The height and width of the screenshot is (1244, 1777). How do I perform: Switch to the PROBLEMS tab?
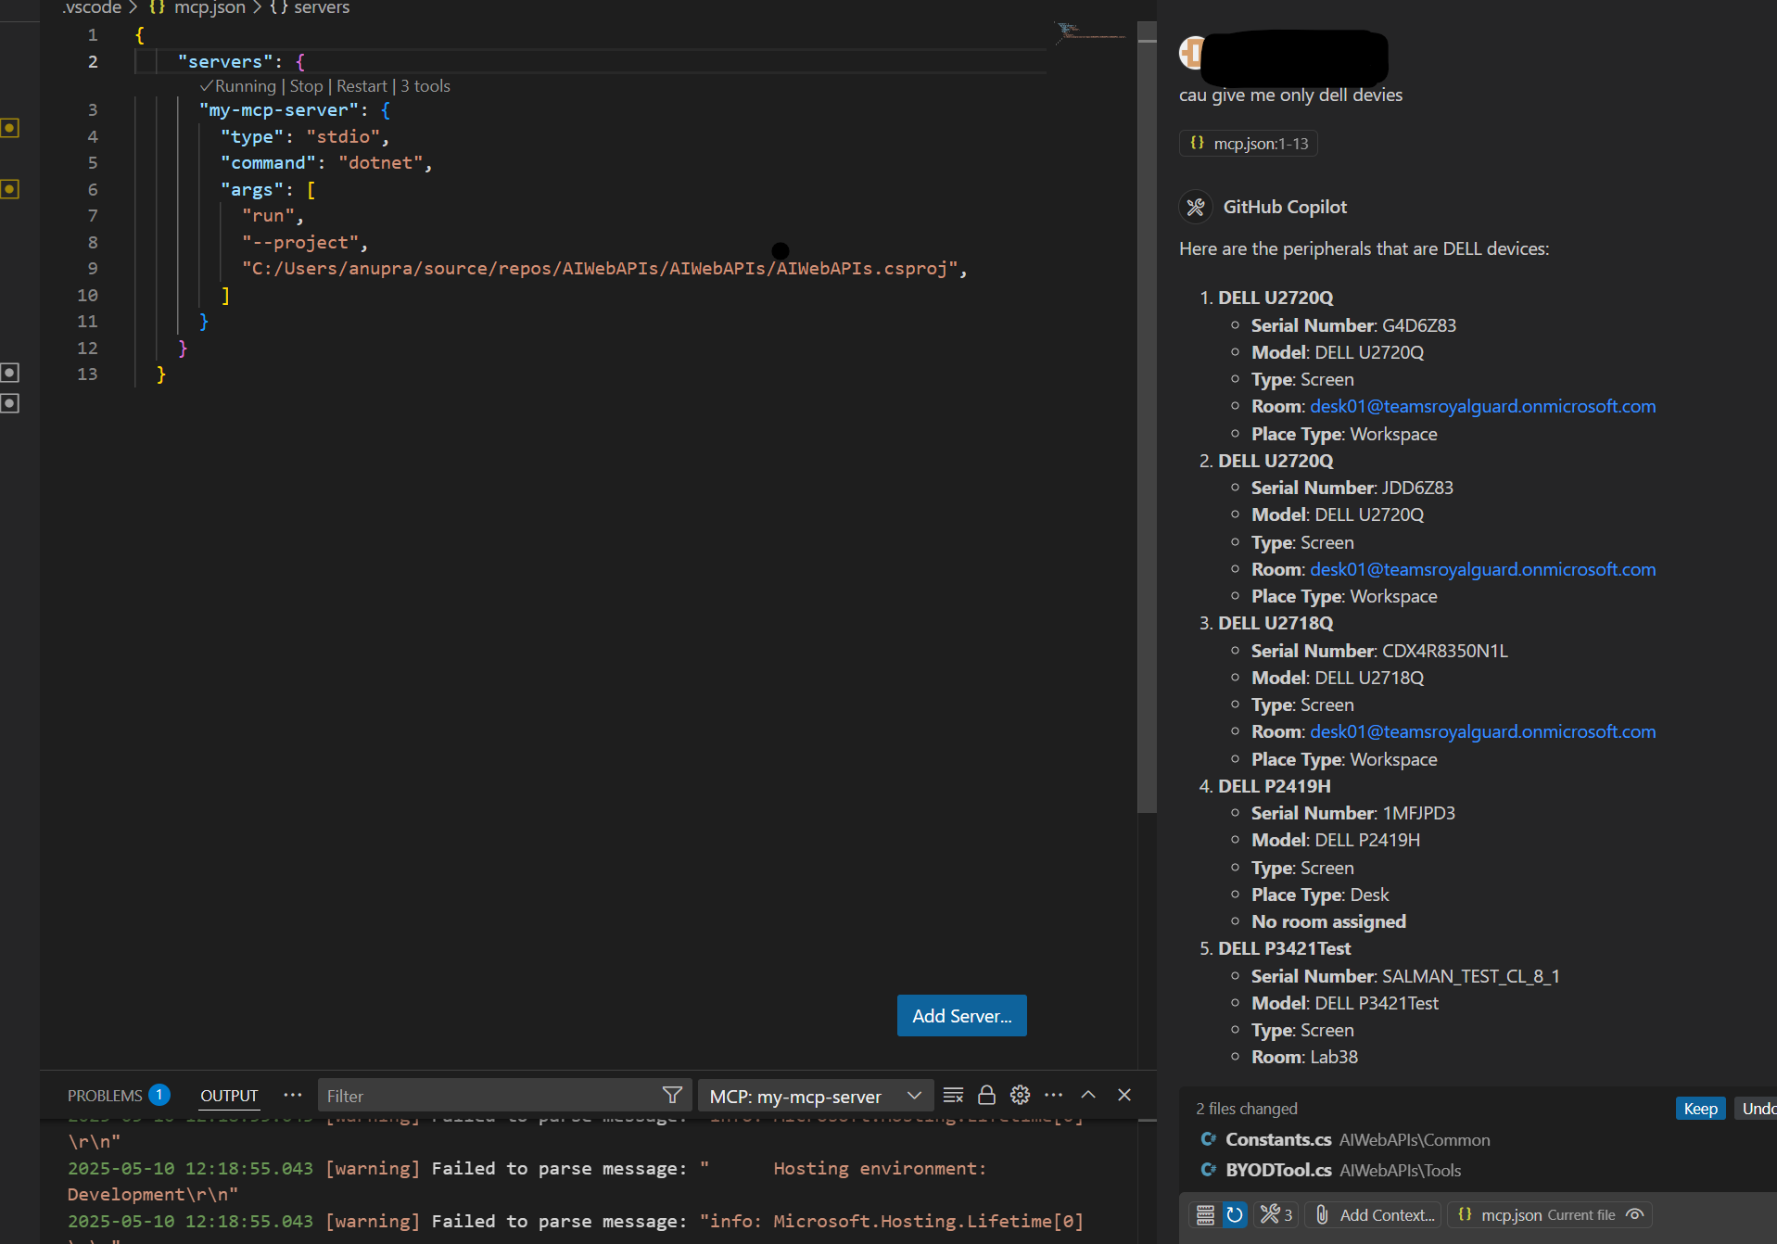[x=105, y=1095]
